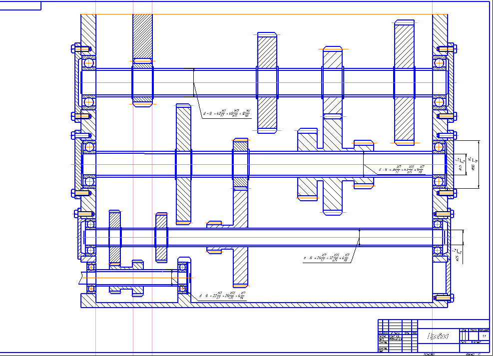This screenshot has width=493, height=356.
Task: Click the lowest bolt on right housing wall
Action: pos(446,298)
